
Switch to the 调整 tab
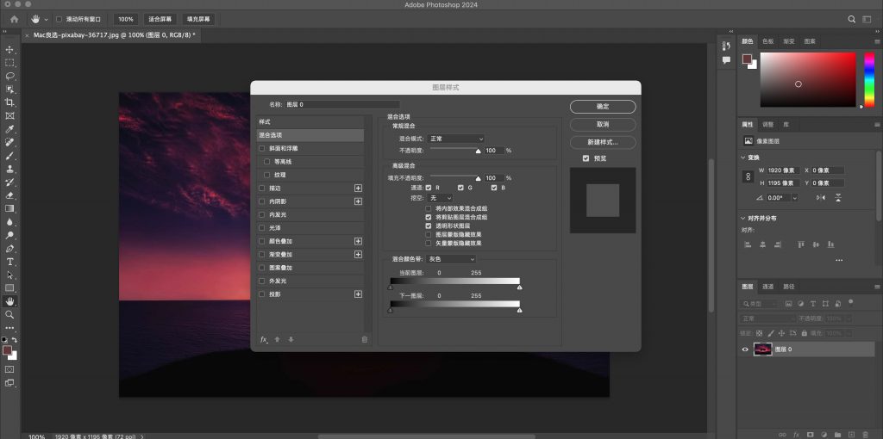[768, 125]
